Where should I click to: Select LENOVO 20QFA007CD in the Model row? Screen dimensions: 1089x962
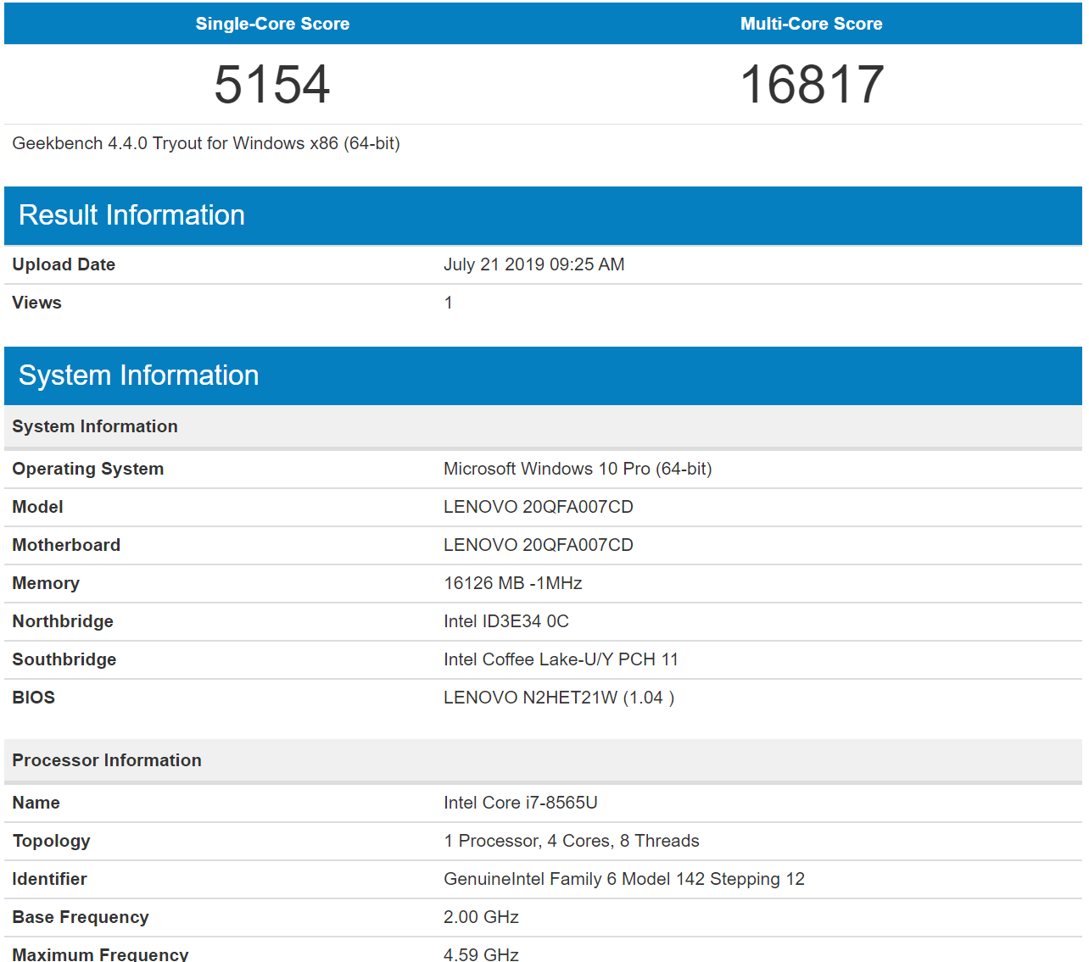pyautogui.click(x=539, y=507)
